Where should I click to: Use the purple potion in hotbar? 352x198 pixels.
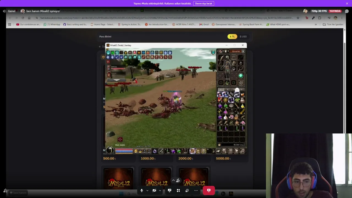tap(173, 151)
